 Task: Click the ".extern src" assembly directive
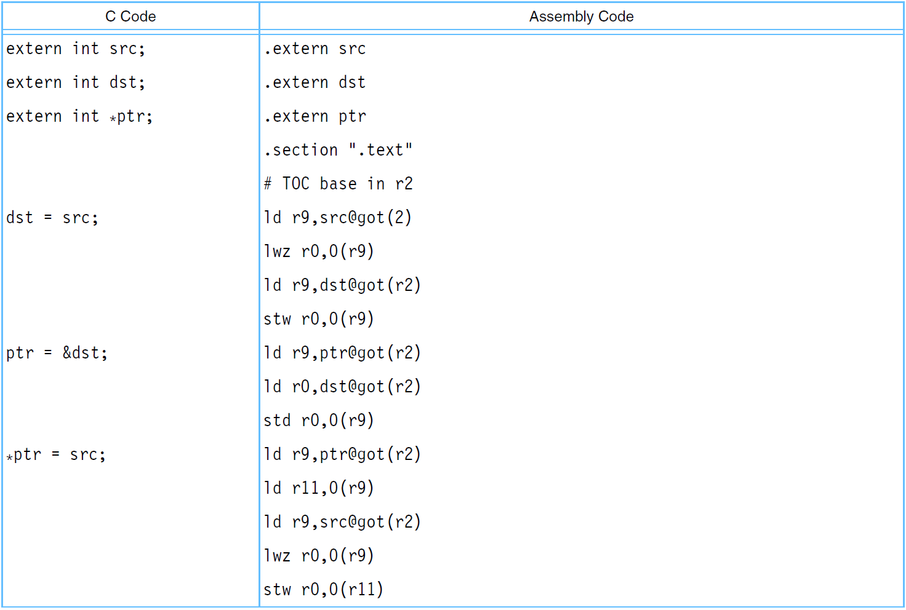pyautogui.click(x=315, y=49)
